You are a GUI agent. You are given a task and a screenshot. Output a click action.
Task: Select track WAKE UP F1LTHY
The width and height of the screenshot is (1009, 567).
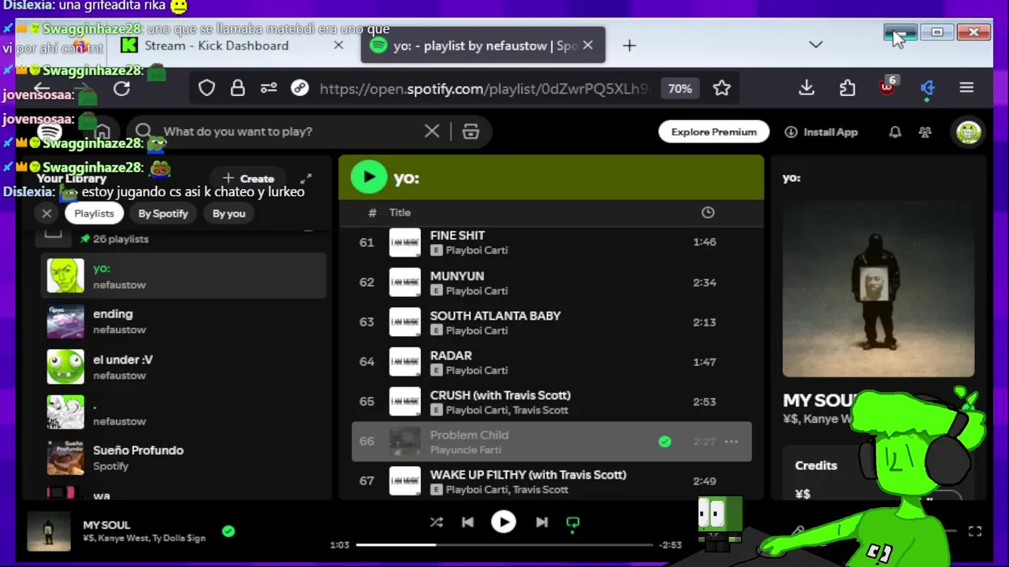[x=551, y=481]
